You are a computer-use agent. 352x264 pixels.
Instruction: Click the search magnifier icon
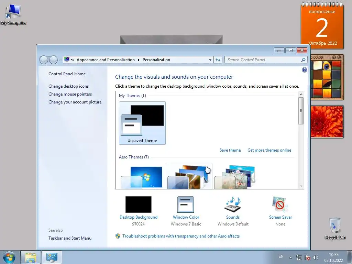coord(303,60)
